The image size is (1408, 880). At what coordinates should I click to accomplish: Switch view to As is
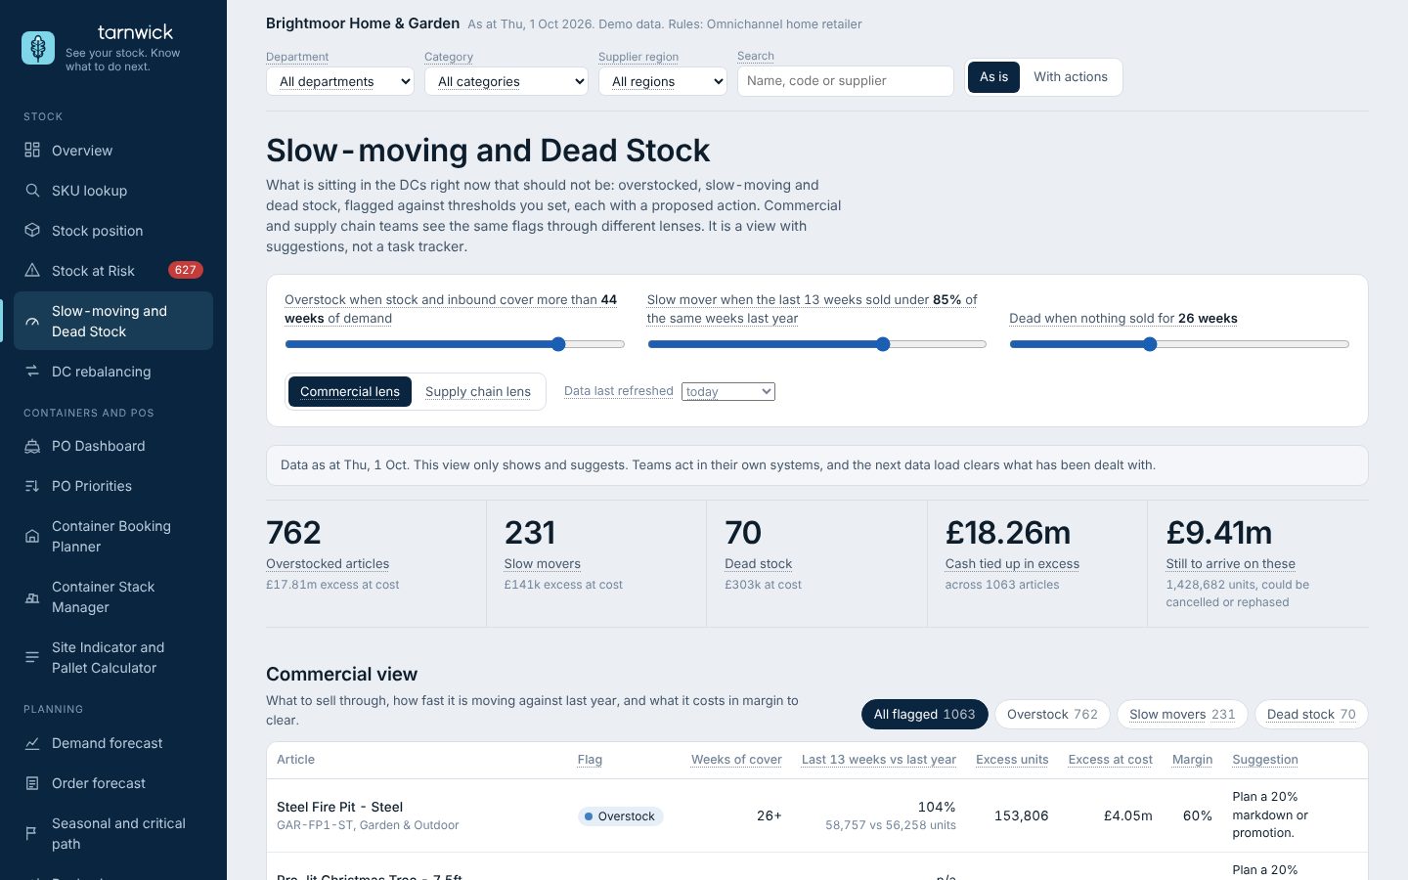point(993,77)
